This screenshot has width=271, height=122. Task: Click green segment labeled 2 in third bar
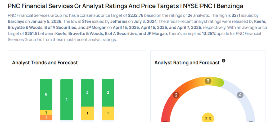coord(87,93)
